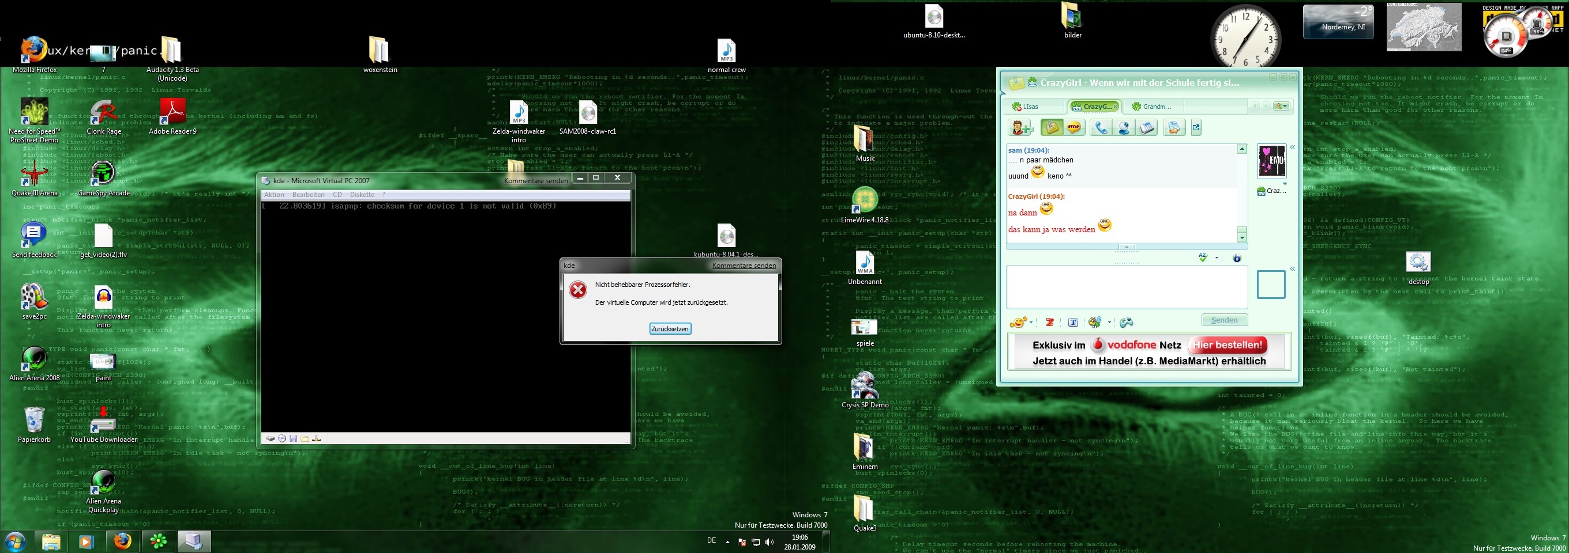1569x553 pixels.
Task: Open Firefox from the taskbar
Action: point(122,541)
